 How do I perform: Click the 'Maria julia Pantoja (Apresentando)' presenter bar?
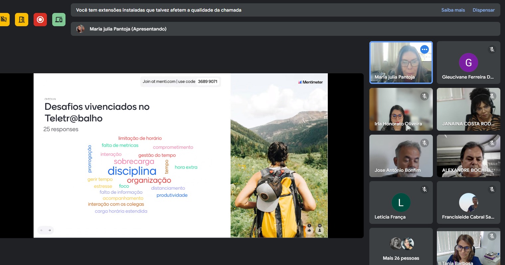tap(128, 29)
